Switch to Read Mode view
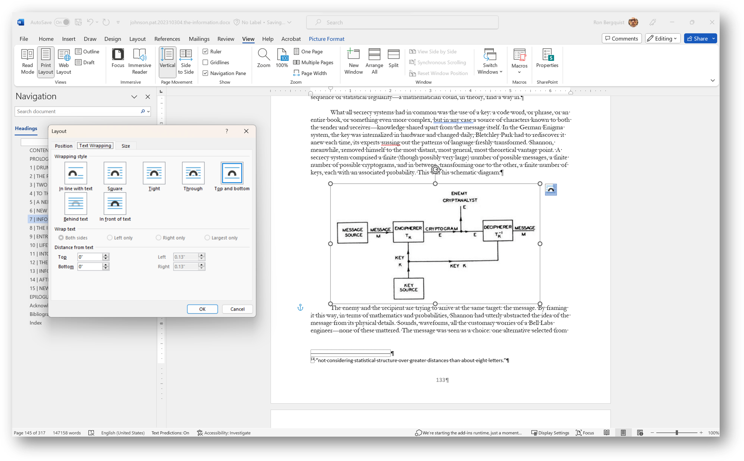The height and width of the screenshot is (461, 744). (x=27, y=61)
